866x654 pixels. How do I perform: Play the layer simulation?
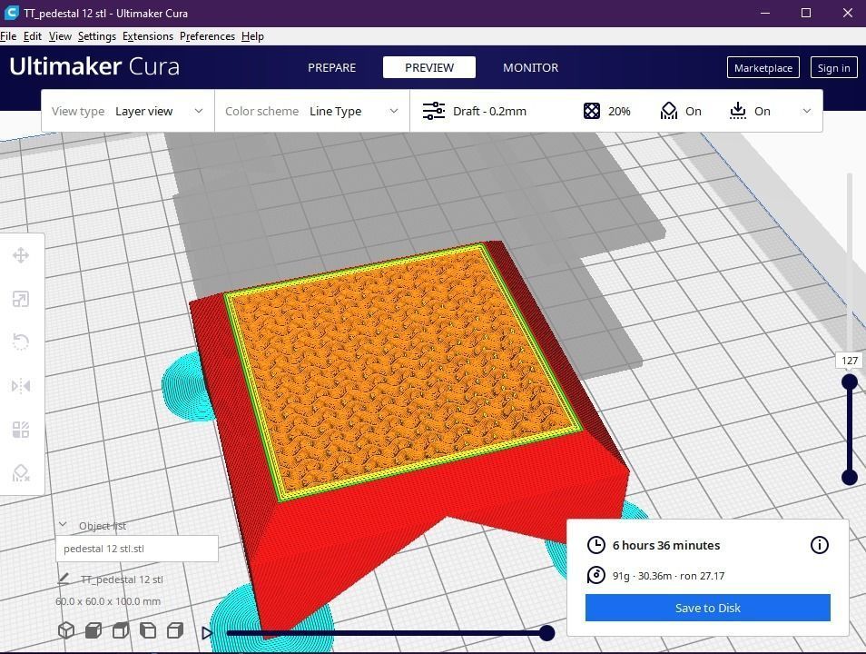[x=207, y=633]
